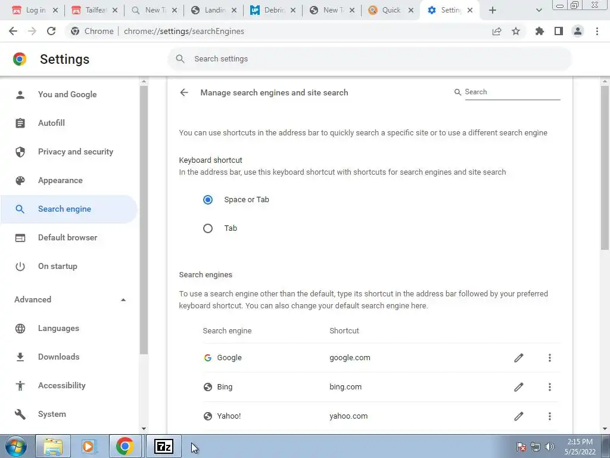Click the browser back arrow

coord(13,31)
